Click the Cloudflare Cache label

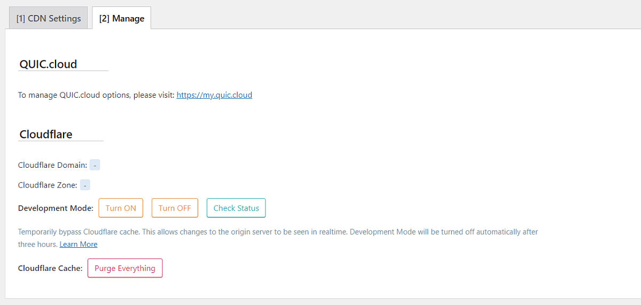click(x=50, y=268)
